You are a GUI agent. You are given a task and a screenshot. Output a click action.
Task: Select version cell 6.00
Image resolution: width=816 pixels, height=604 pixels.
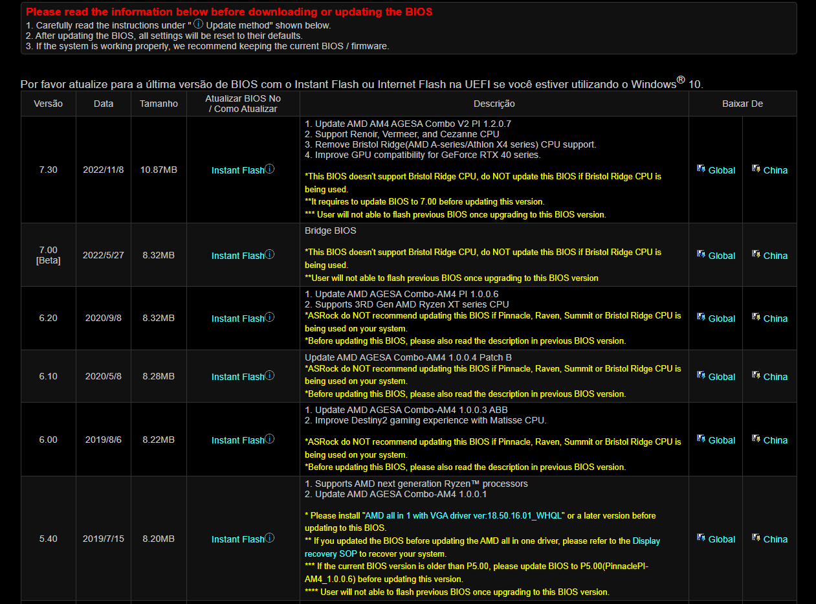pos(49,440)
